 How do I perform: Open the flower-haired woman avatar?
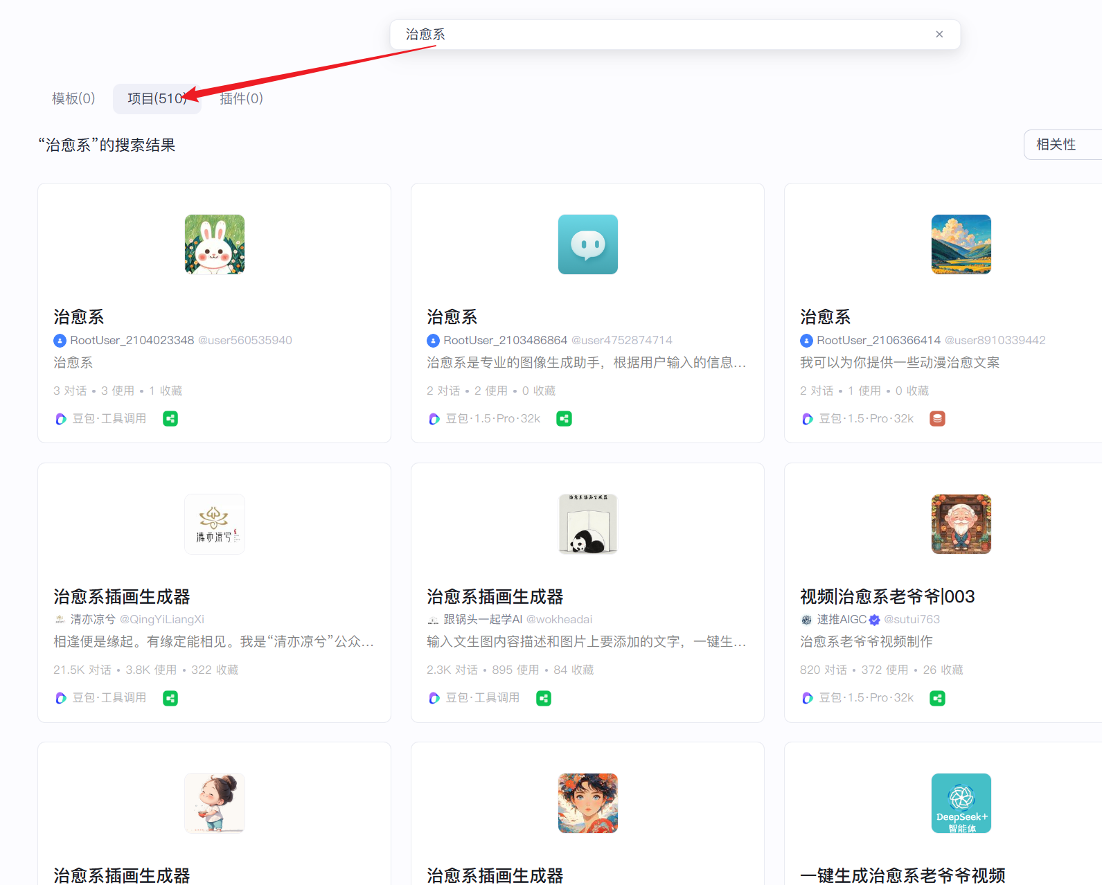588,803
